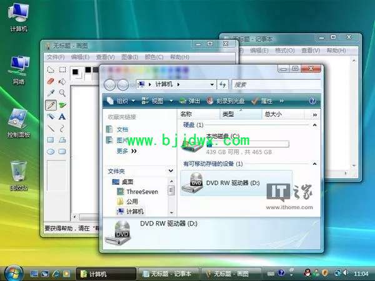Open Paint's 编辑(E) menu
The width and height of the screenshot is (375, 281).
(x=81, y=57)
